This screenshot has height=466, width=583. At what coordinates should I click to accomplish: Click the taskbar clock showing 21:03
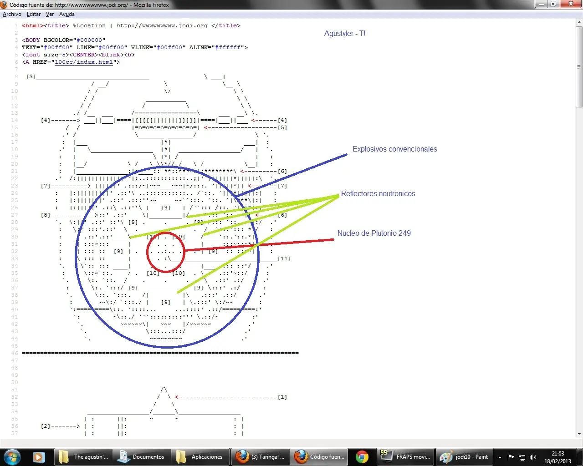pyautogui.click(x=557, y=457)
